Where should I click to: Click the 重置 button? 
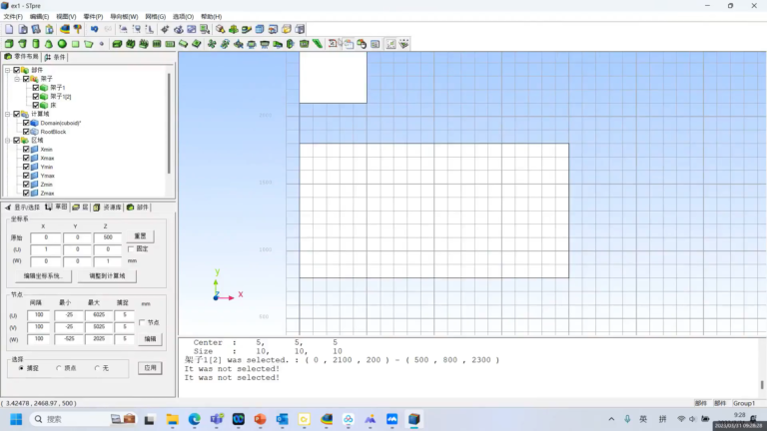pos(141,236)
